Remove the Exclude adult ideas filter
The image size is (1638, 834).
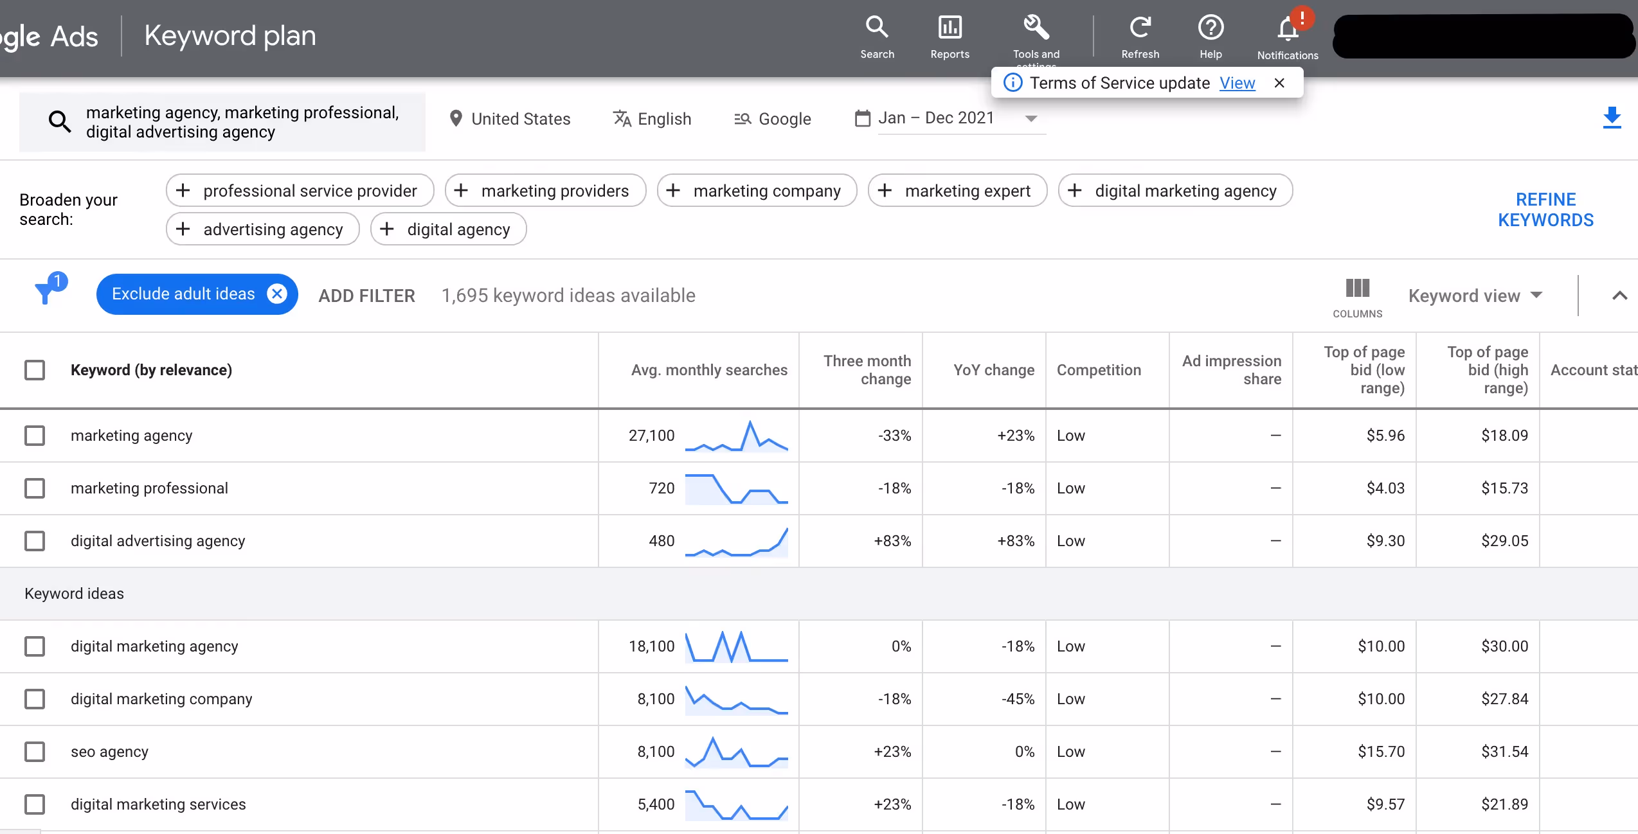point(277,294)
